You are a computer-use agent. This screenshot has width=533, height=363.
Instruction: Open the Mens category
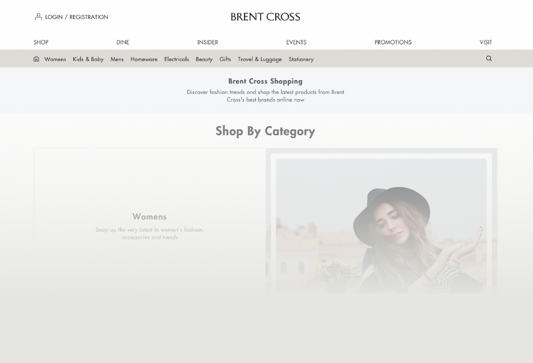(x=117, y=59)
